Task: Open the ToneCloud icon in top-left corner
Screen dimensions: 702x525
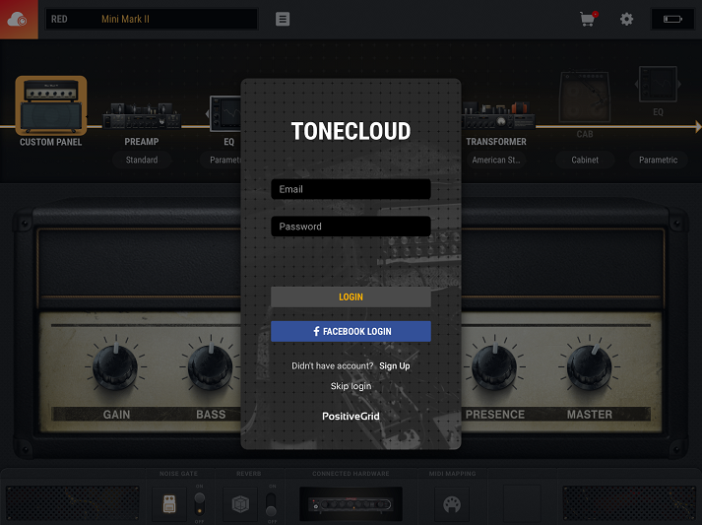Action: pyautogui.click(x=18, y=19)
